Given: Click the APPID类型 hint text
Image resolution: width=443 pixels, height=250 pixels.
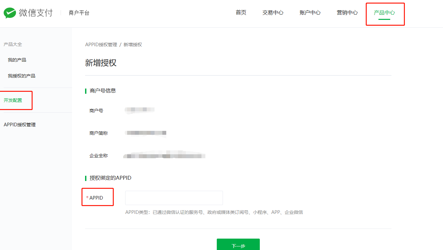Looking at the screenshot, I should [214, 212].
